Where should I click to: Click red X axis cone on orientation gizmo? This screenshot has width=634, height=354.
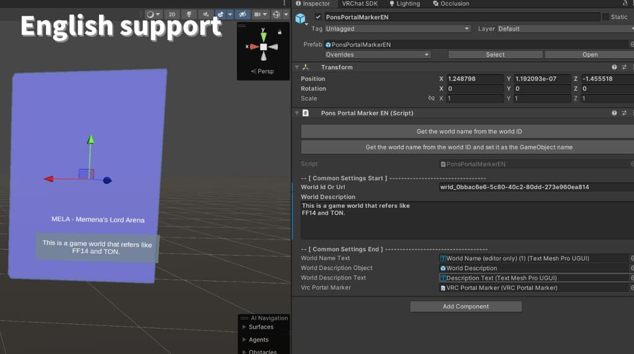coord(254,47)
